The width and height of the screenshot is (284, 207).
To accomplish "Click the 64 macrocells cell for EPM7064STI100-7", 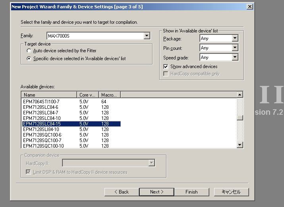I will click(104, 102).
